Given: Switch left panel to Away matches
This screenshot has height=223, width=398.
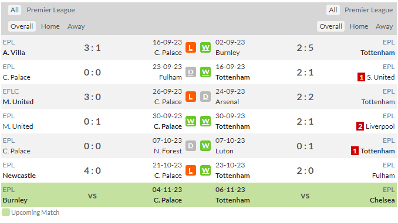Looking at the screenshot, I should click(76, 26).
